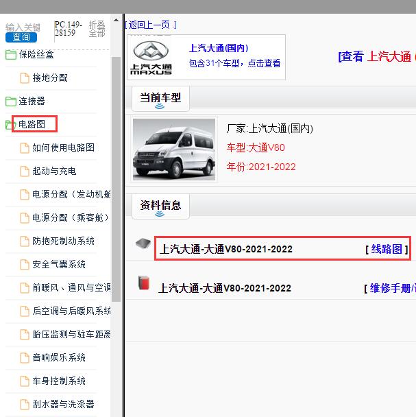Open 胎压监测与驻车距离 entry
This screenshot has height=417, width=416.
pyautogui.click(x=71, y=335)
